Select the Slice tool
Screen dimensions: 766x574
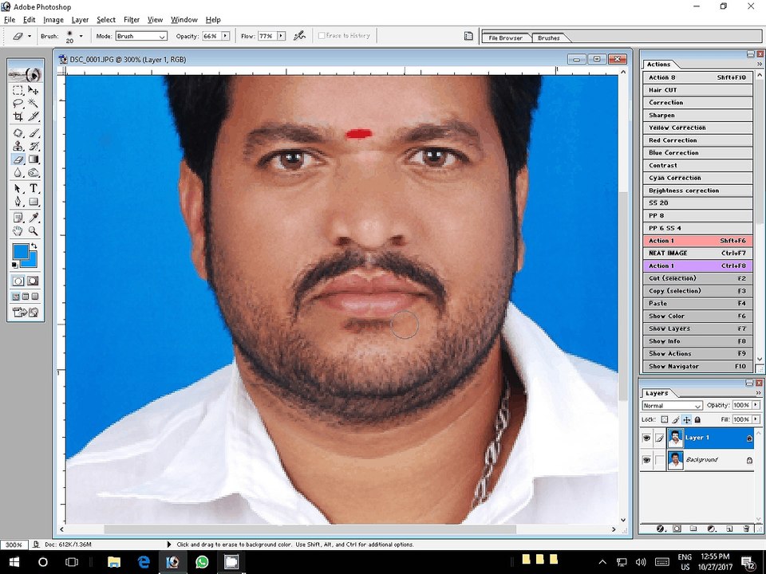[34, 116]
